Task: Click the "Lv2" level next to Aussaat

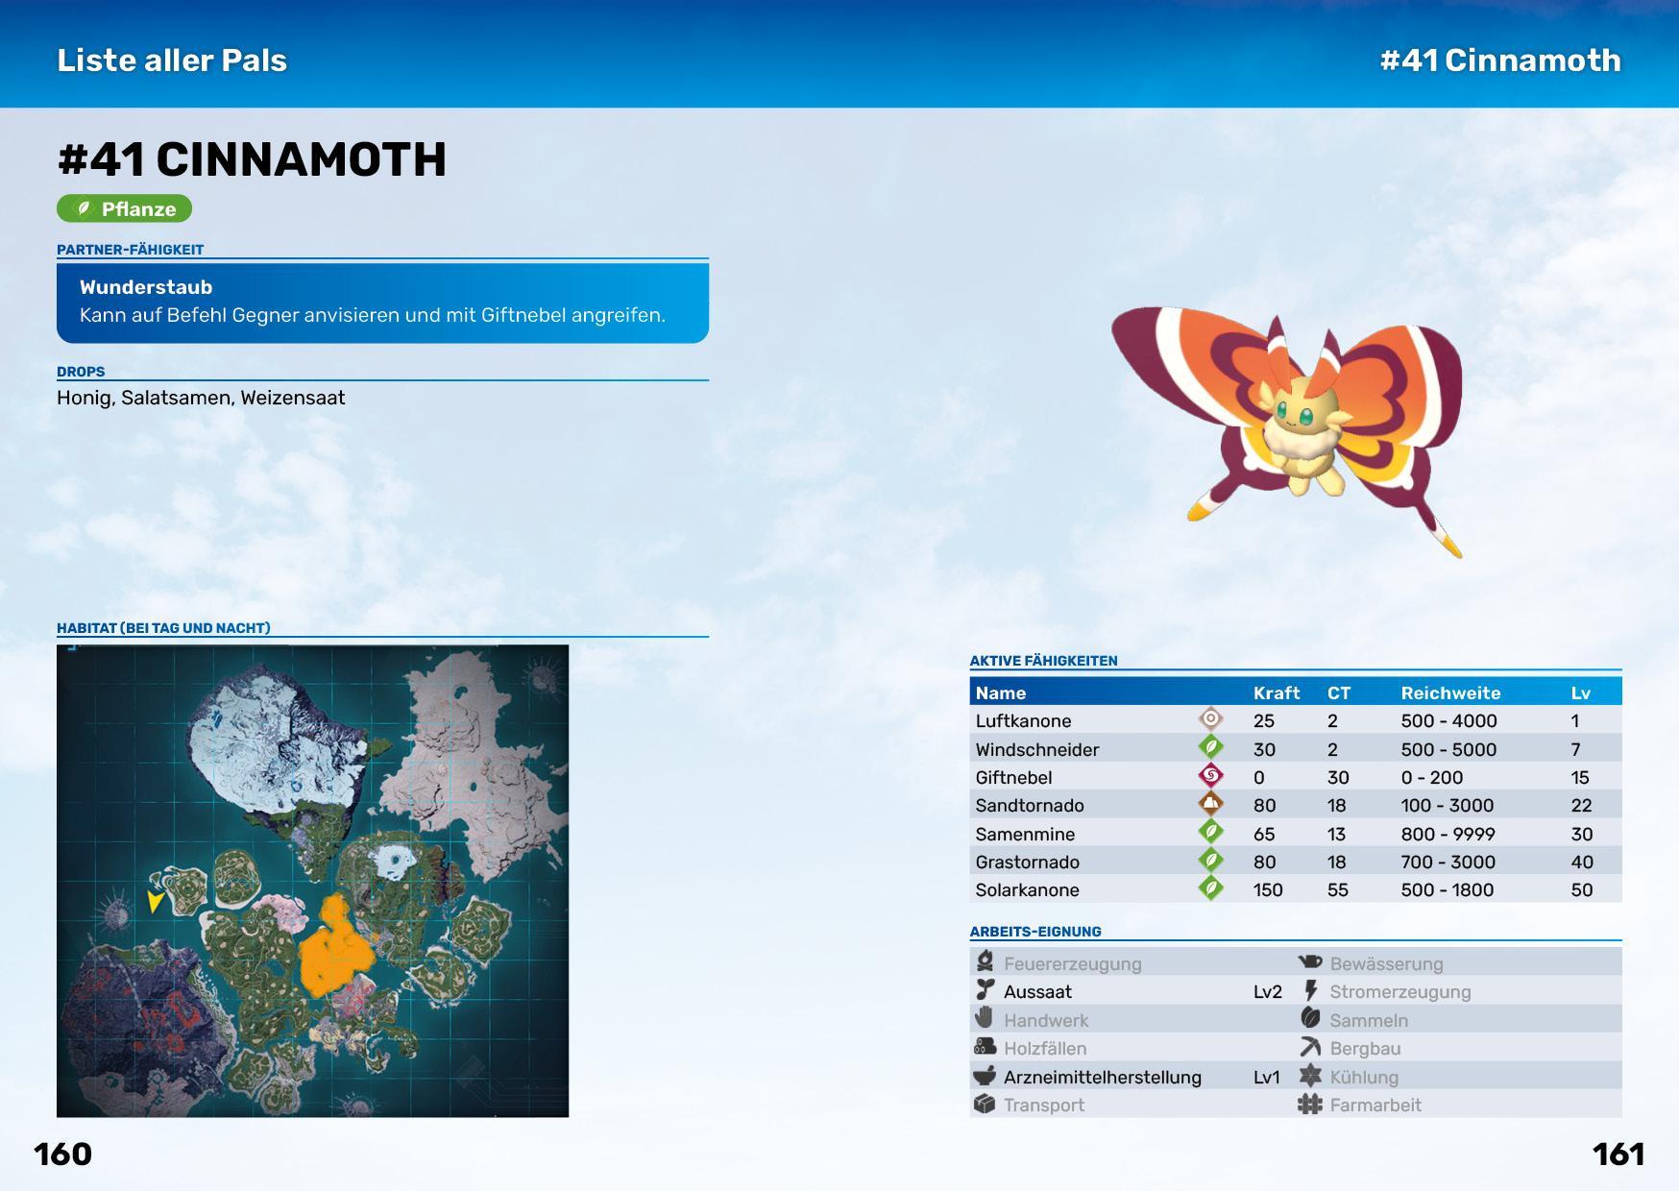Action: pyautogui.click(x=1268, y=992)
